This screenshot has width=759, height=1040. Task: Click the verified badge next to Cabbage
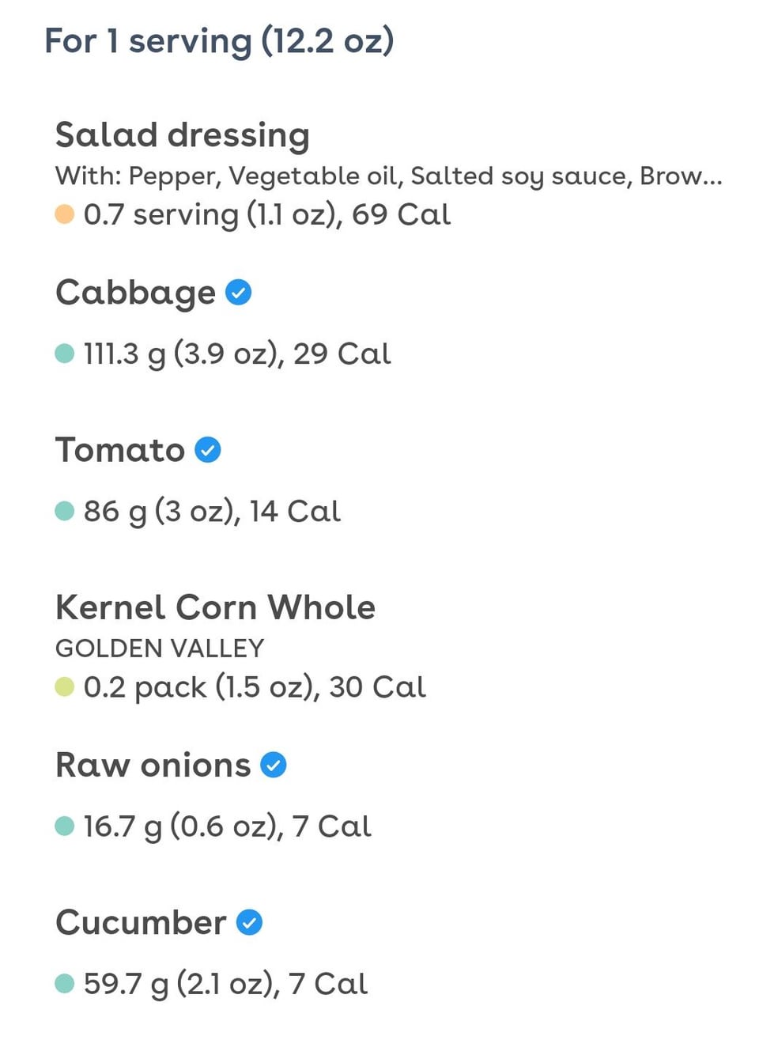click(x=239, y=293)
